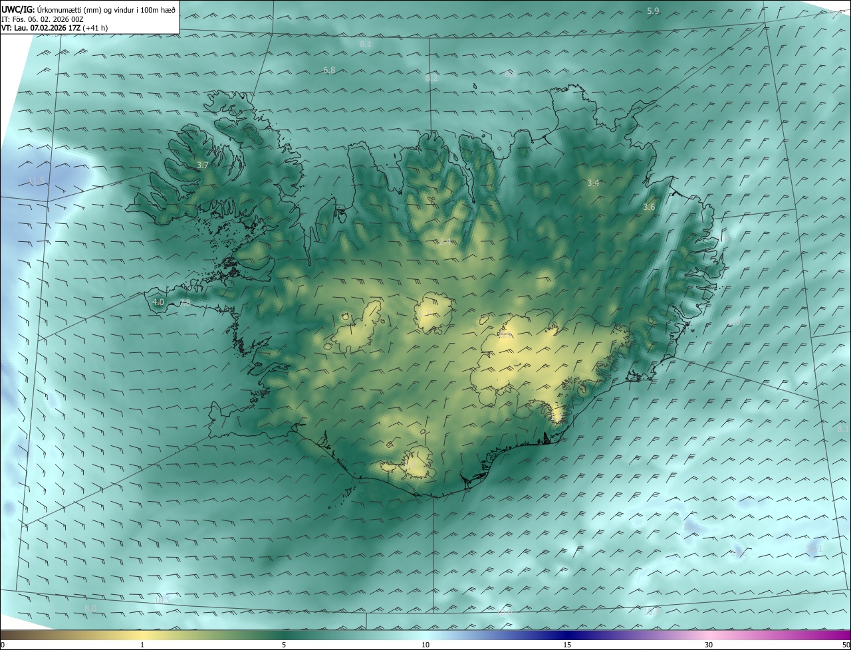
Task: Click the 8.2 value label on the map
Action: point(431,78)
